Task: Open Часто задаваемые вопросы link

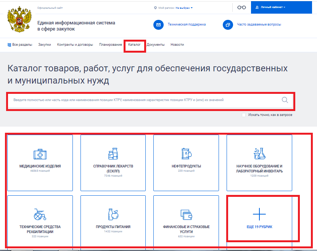Action: [x=259, y=24]
